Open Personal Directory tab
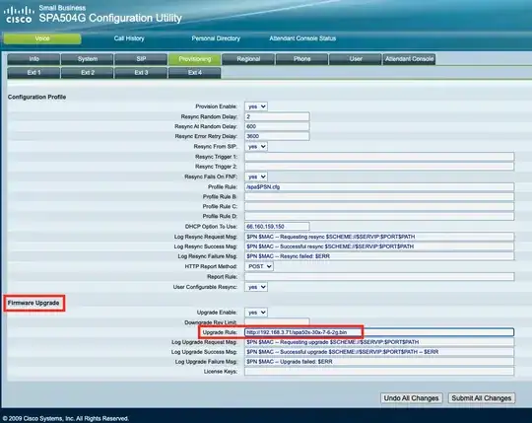The width and height of the screenshot is (532, 423). (216, 38)
